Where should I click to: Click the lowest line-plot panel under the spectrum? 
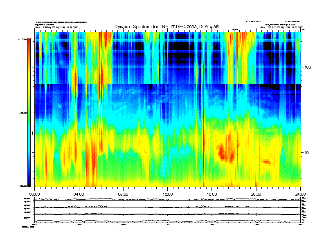[x=167, y=219]
